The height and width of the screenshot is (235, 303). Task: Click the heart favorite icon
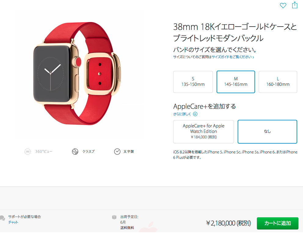[x=283, y=6]
